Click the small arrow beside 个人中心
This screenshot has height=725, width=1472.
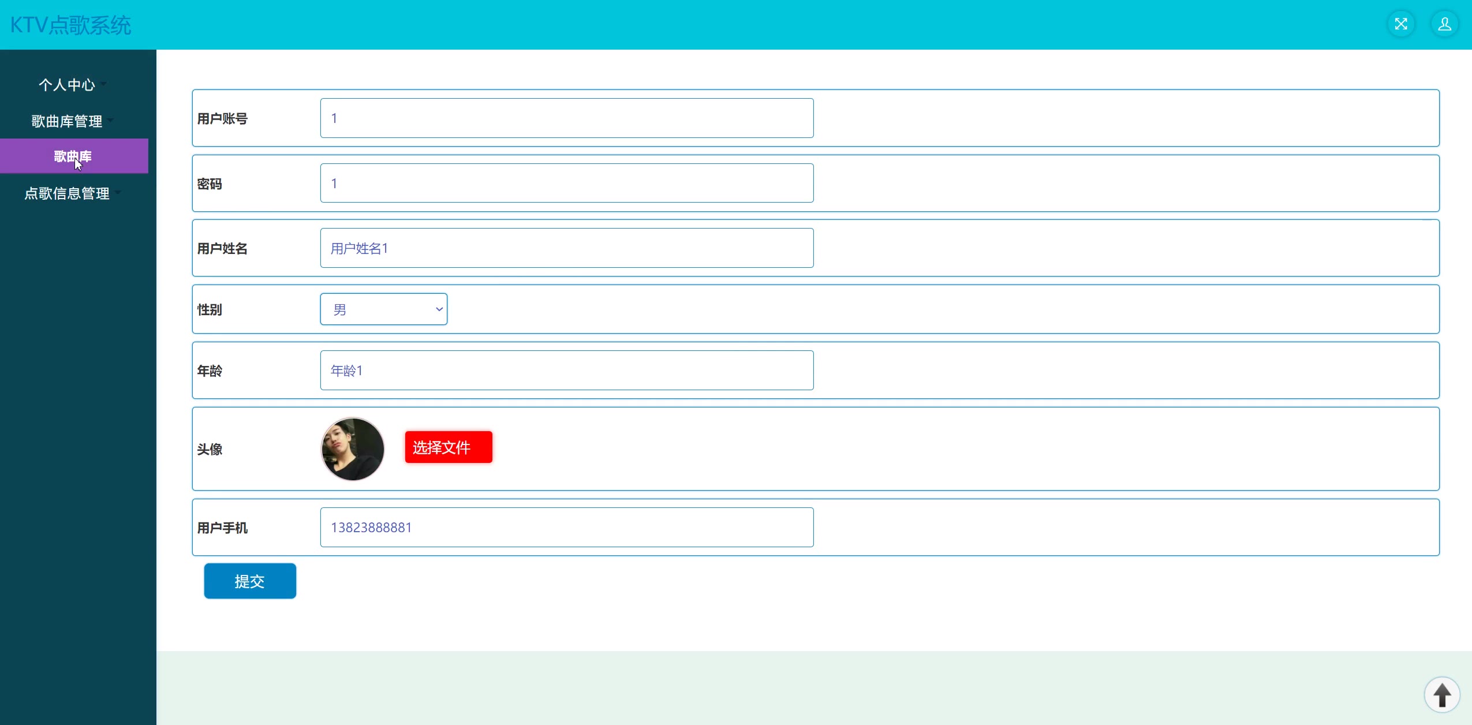(x=104, y=84)
